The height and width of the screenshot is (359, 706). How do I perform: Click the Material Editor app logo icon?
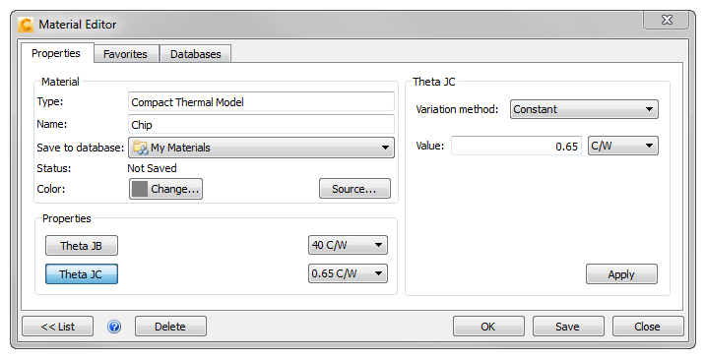26,25
